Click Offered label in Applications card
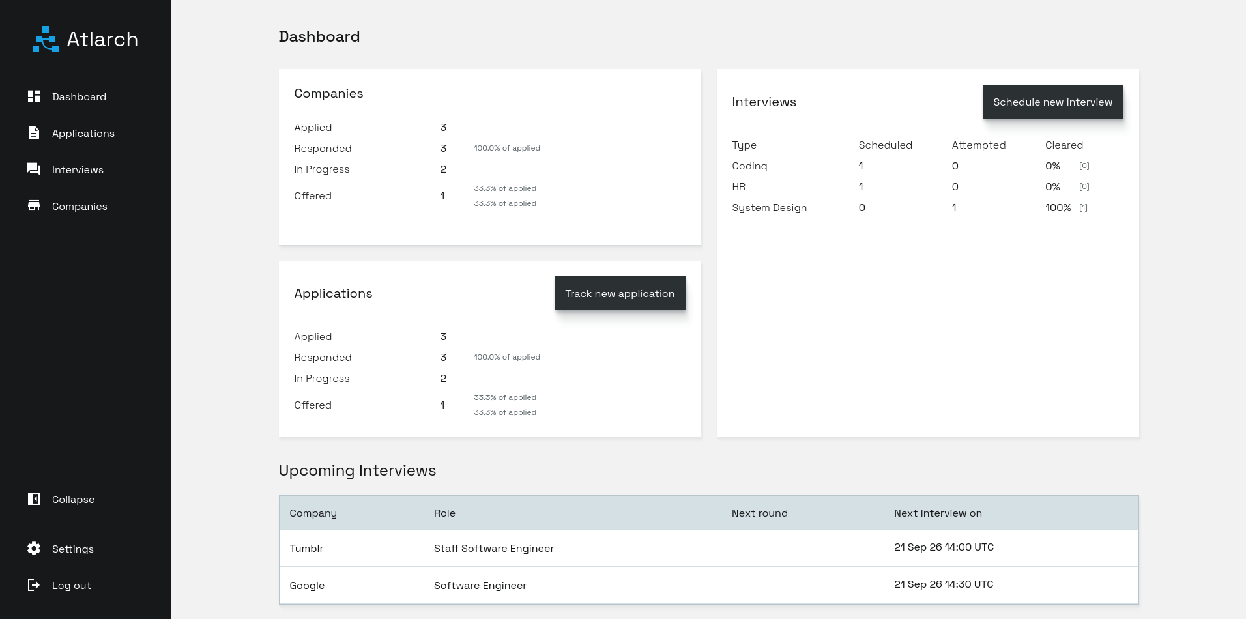 313,405
